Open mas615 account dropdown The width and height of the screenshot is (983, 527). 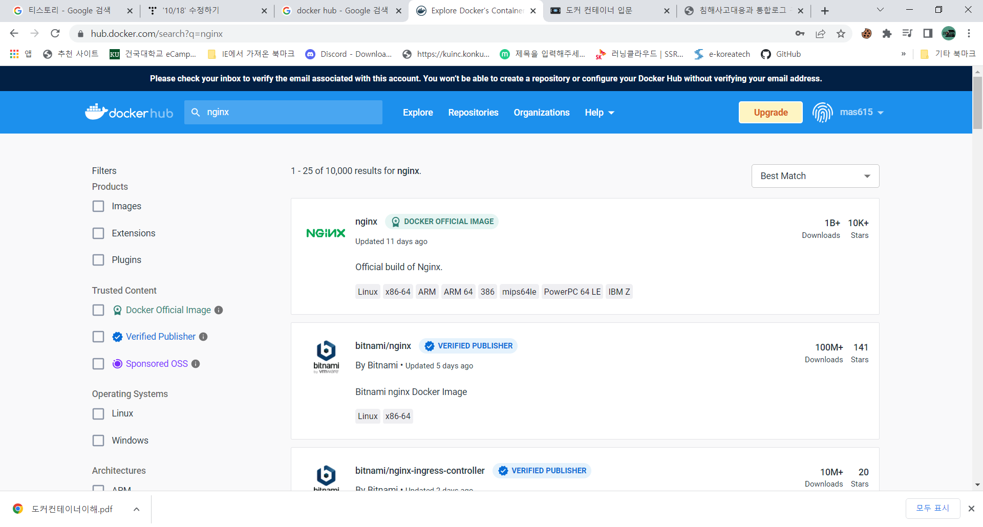tap(862, 112)
